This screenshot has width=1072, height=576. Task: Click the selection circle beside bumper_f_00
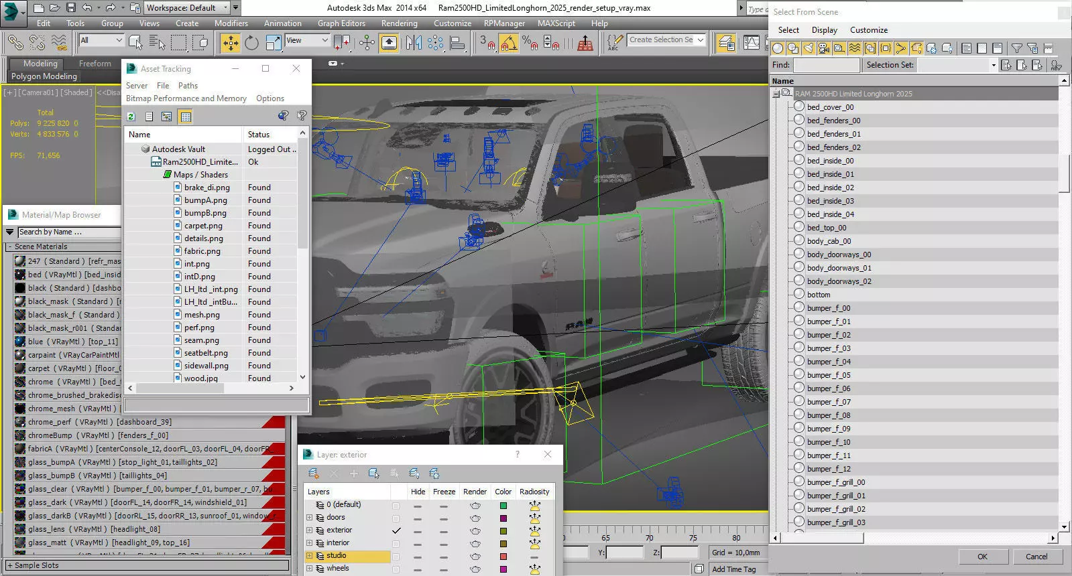tap(798, 307)
